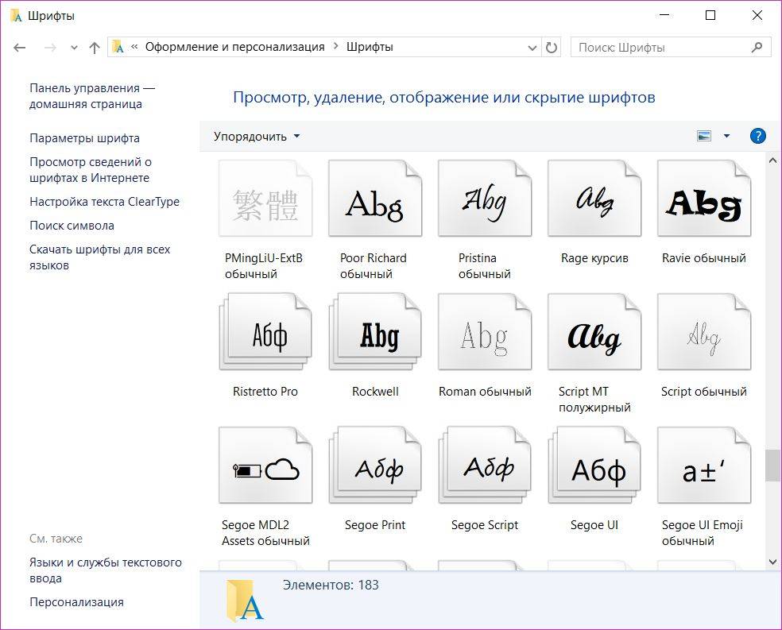The image size is (782, 630).
Task: Select the Rage курсив font icon
Action: (594, 199)
